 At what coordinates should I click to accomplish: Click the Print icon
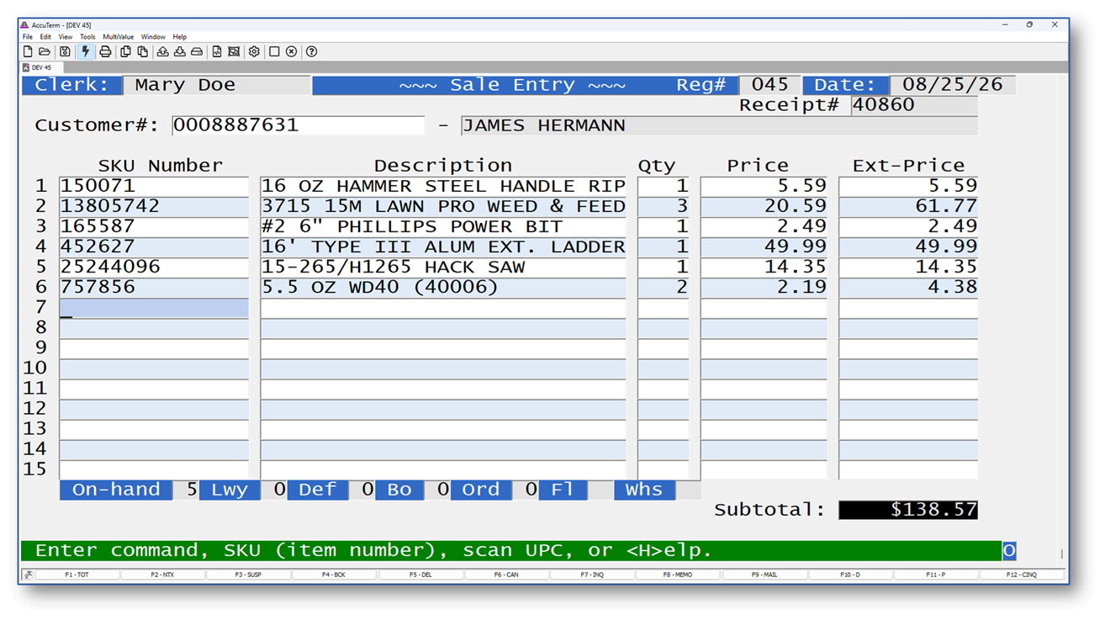point(105,52)
